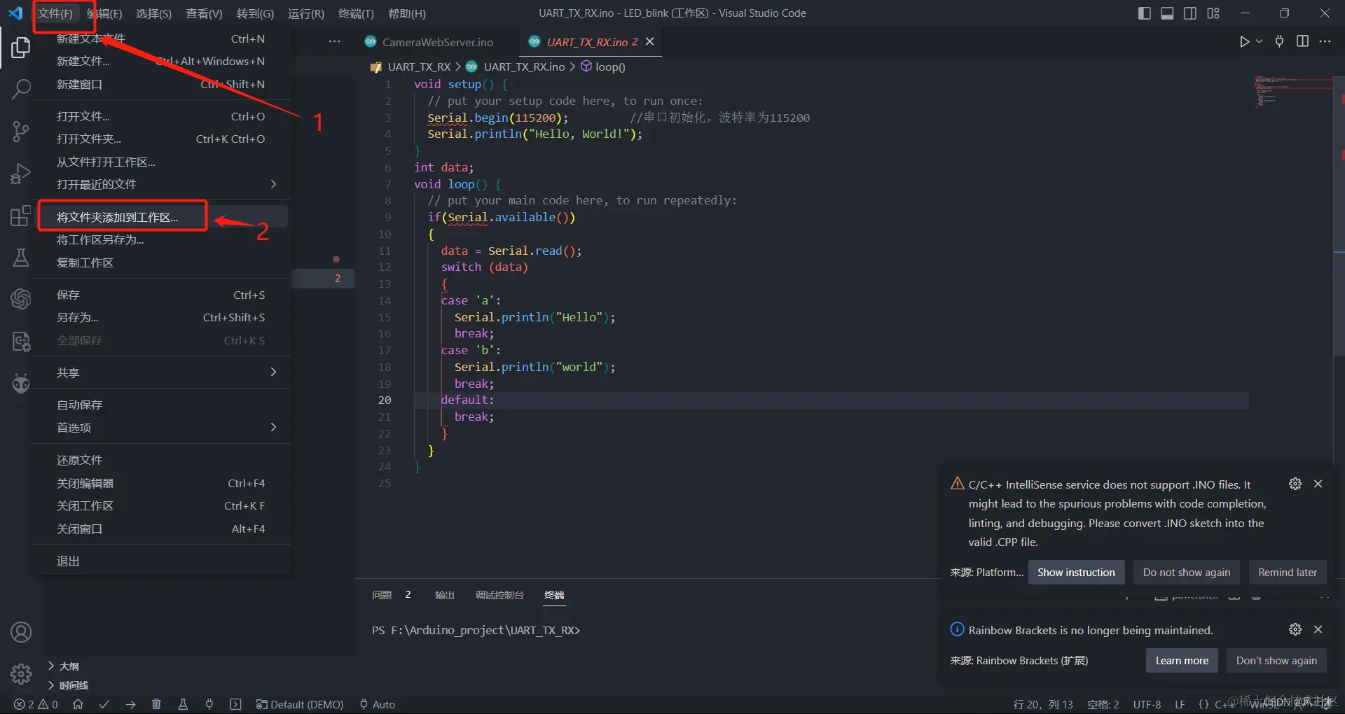Click the PlatformIO Upload arrow icon

coord(130,704)
